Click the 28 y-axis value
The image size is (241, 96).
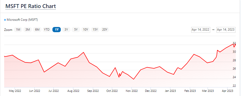(234, 60)
